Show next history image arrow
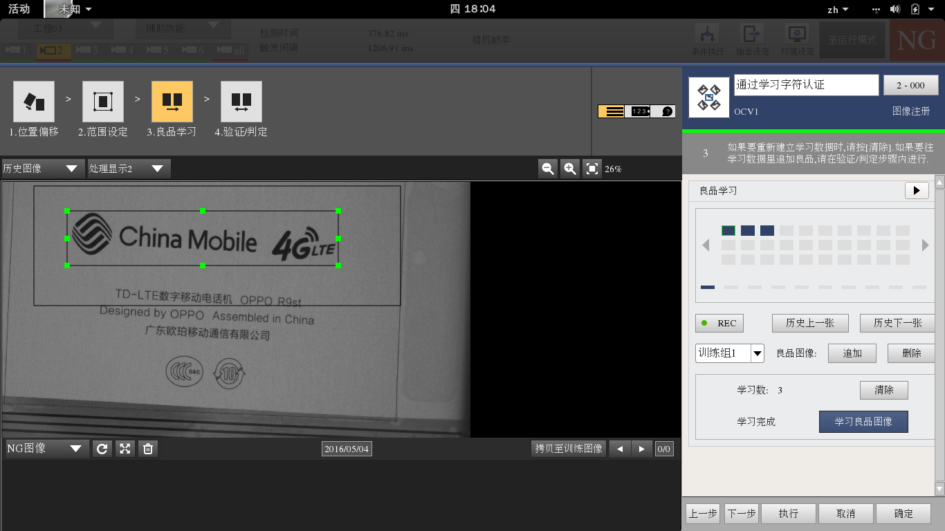This screenshot has width=945, height=531. point(642,449)
